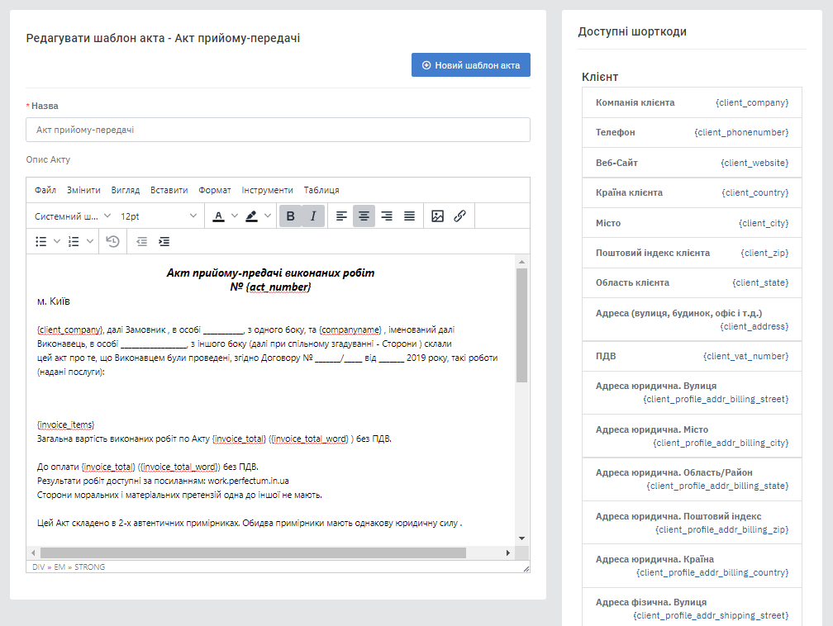Screen dimensions: 833x626
Task: Increase indent of the paragraph
Action: point(164,241)
